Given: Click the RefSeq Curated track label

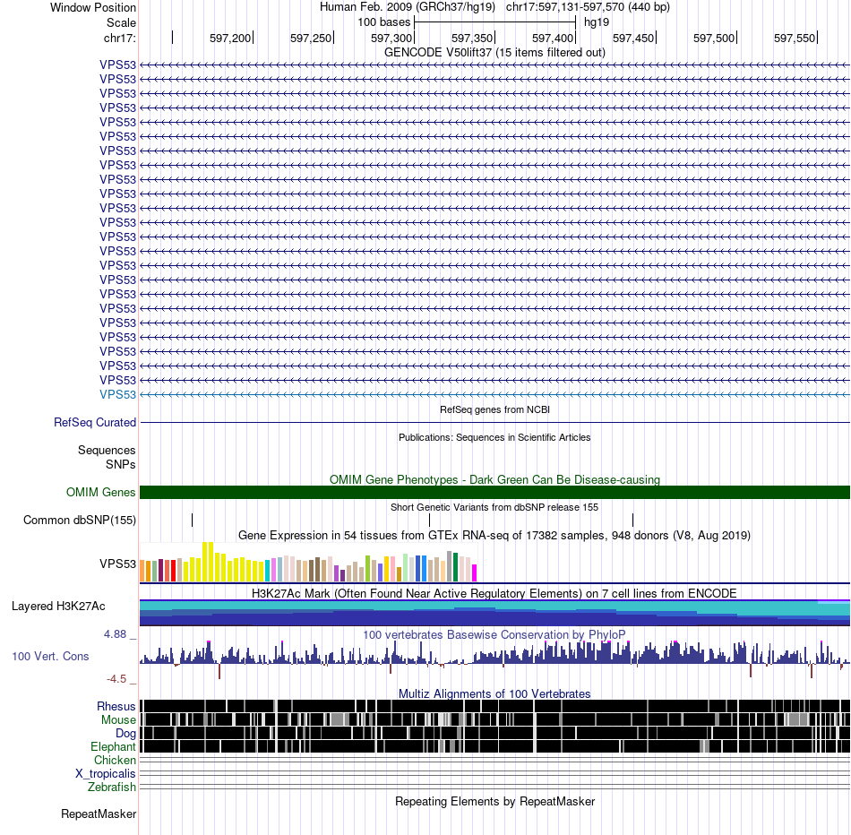Looking at the screenshot, I should point(94,422).
